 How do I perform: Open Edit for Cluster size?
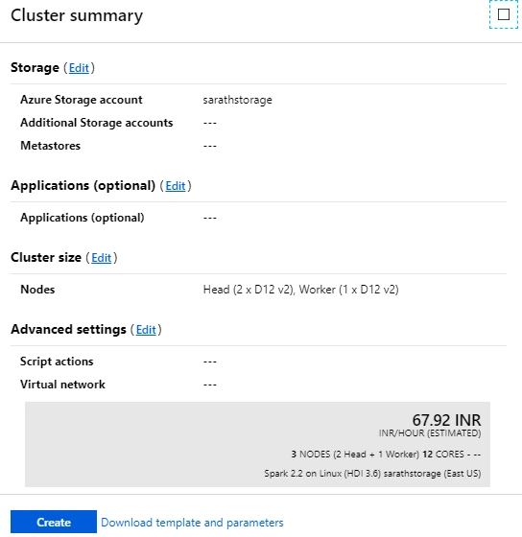click(101, 258)
